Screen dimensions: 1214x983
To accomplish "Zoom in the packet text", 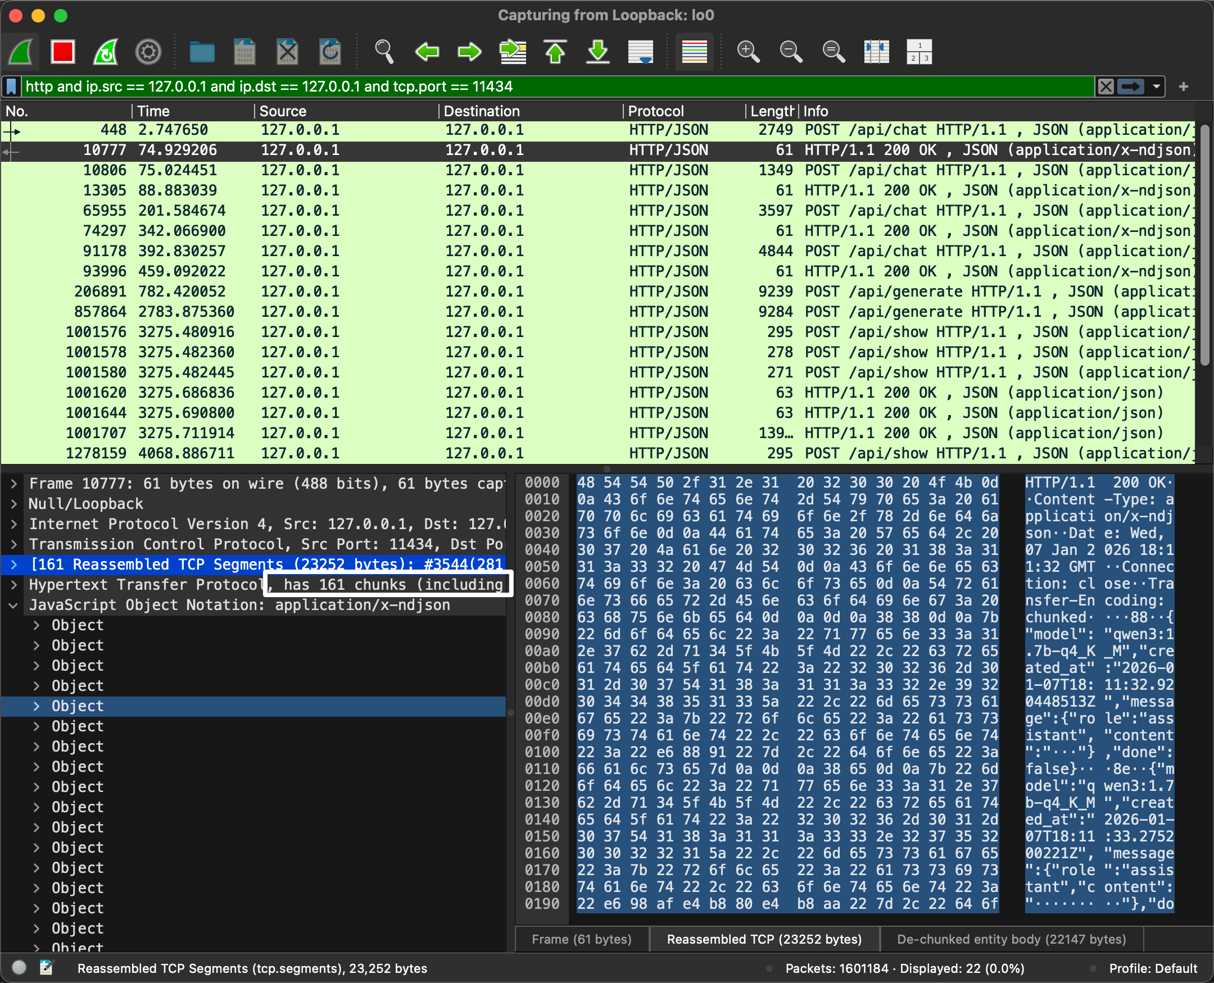I will coord(748,52).
